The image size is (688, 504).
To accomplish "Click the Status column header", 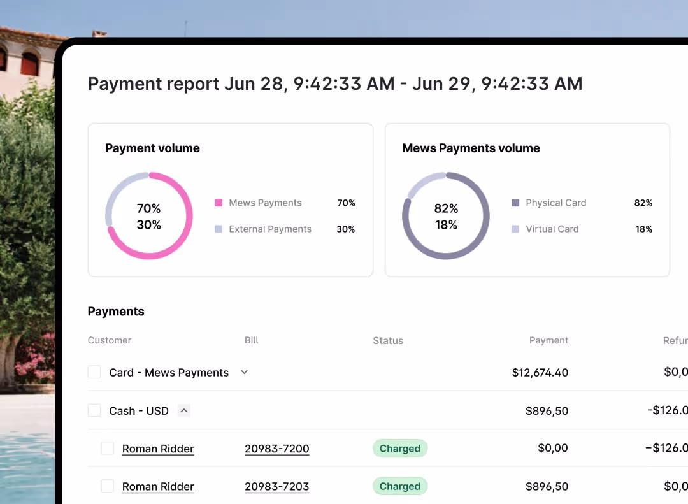I will (388, 341).
